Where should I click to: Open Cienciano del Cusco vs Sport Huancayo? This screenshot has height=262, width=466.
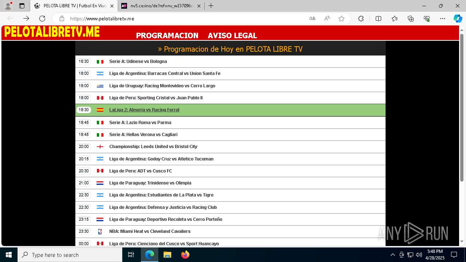[x=164, y=243]
